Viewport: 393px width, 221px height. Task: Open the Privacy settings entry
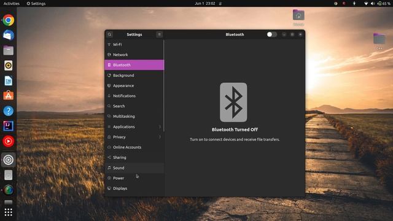134,137
